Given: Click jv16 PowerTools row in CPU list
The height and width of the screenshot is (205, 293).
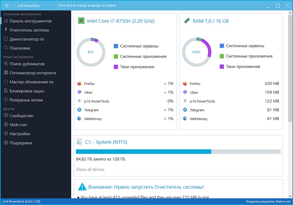Looking at the screenshot, I should 125,101.
